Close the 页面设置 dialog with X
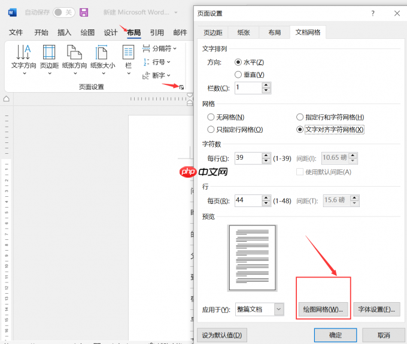The height and width of the screenshot is (344, 407). [397, 13]
